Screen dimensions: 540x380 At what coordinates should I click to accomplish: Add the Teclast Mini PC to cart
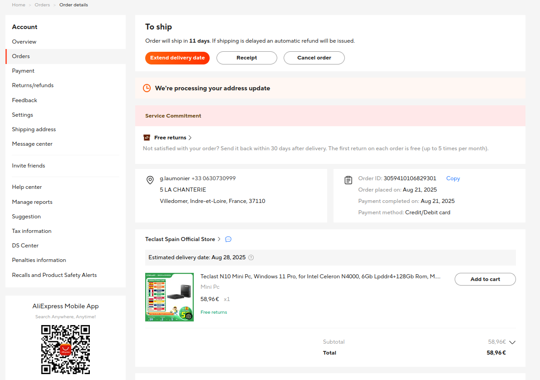[x=485, y=279]
